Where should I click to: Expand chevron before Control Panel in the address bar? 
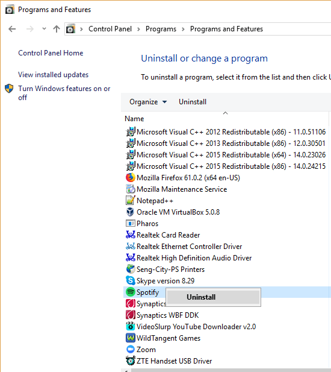pyautogui.click(x=81, y=29)
